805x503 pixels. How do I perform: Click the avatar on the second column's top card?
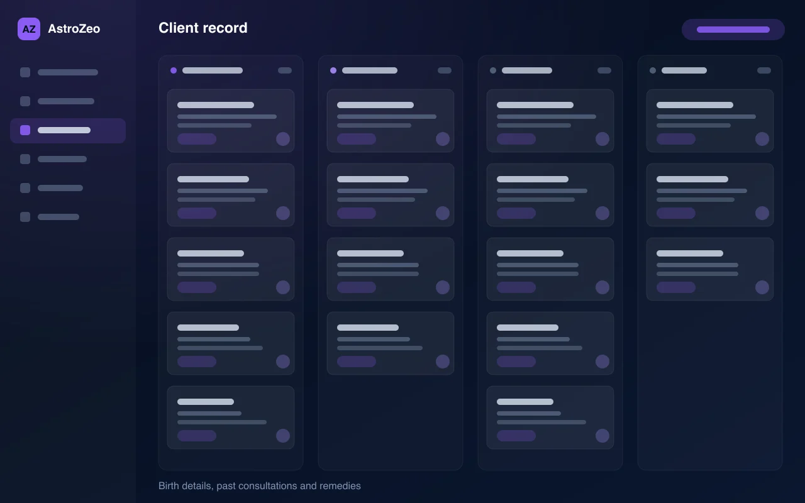click(x=443, y=139)
